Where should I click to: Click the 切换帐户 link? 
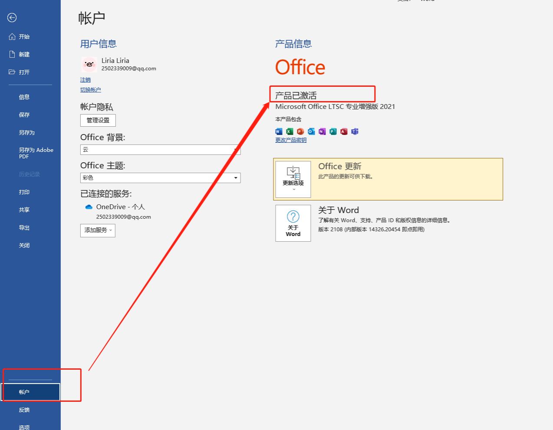click(90, 90)
